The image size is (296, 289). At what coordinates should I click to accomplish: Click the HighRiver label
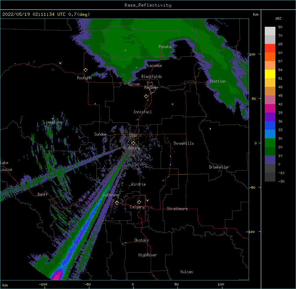[x=148, y=255]
